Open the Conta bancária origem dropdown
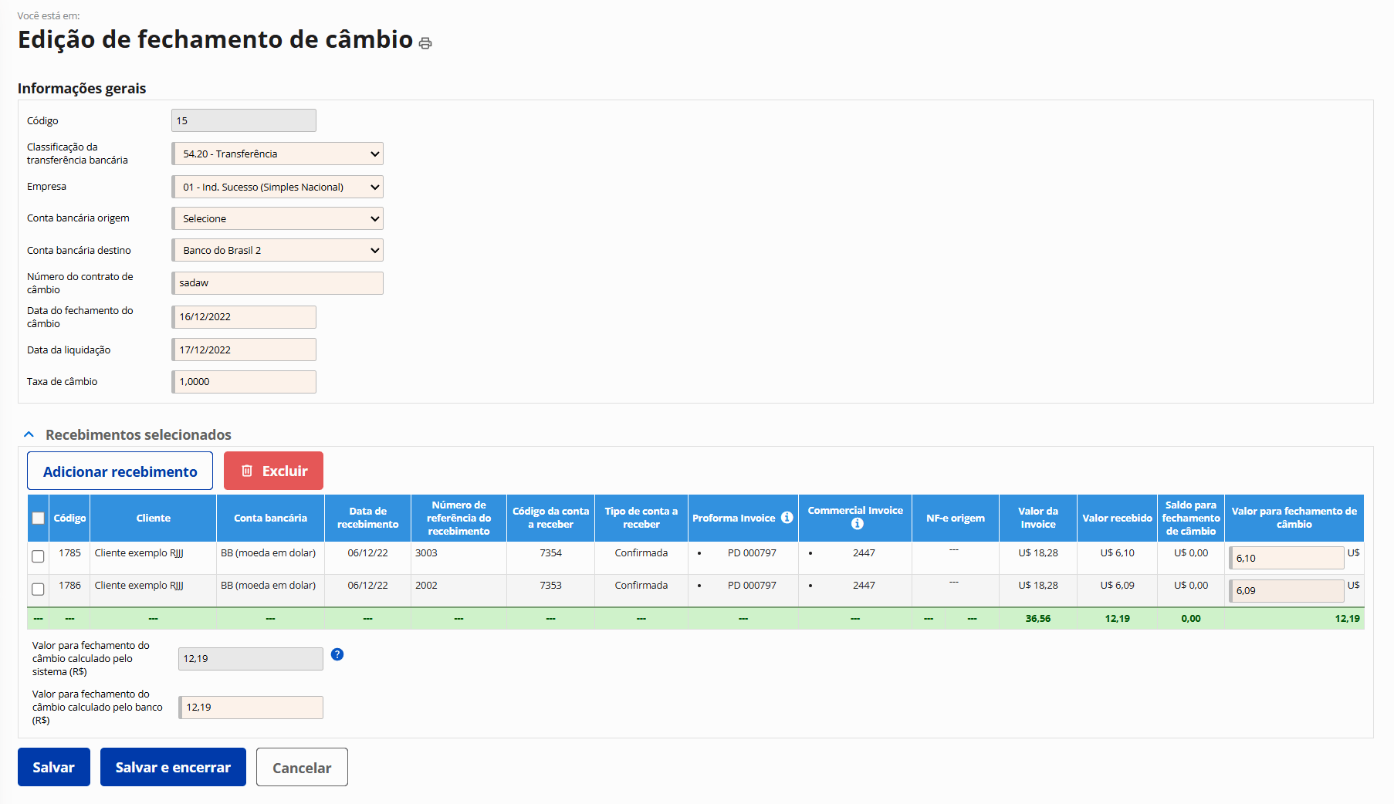 point(277,218)
